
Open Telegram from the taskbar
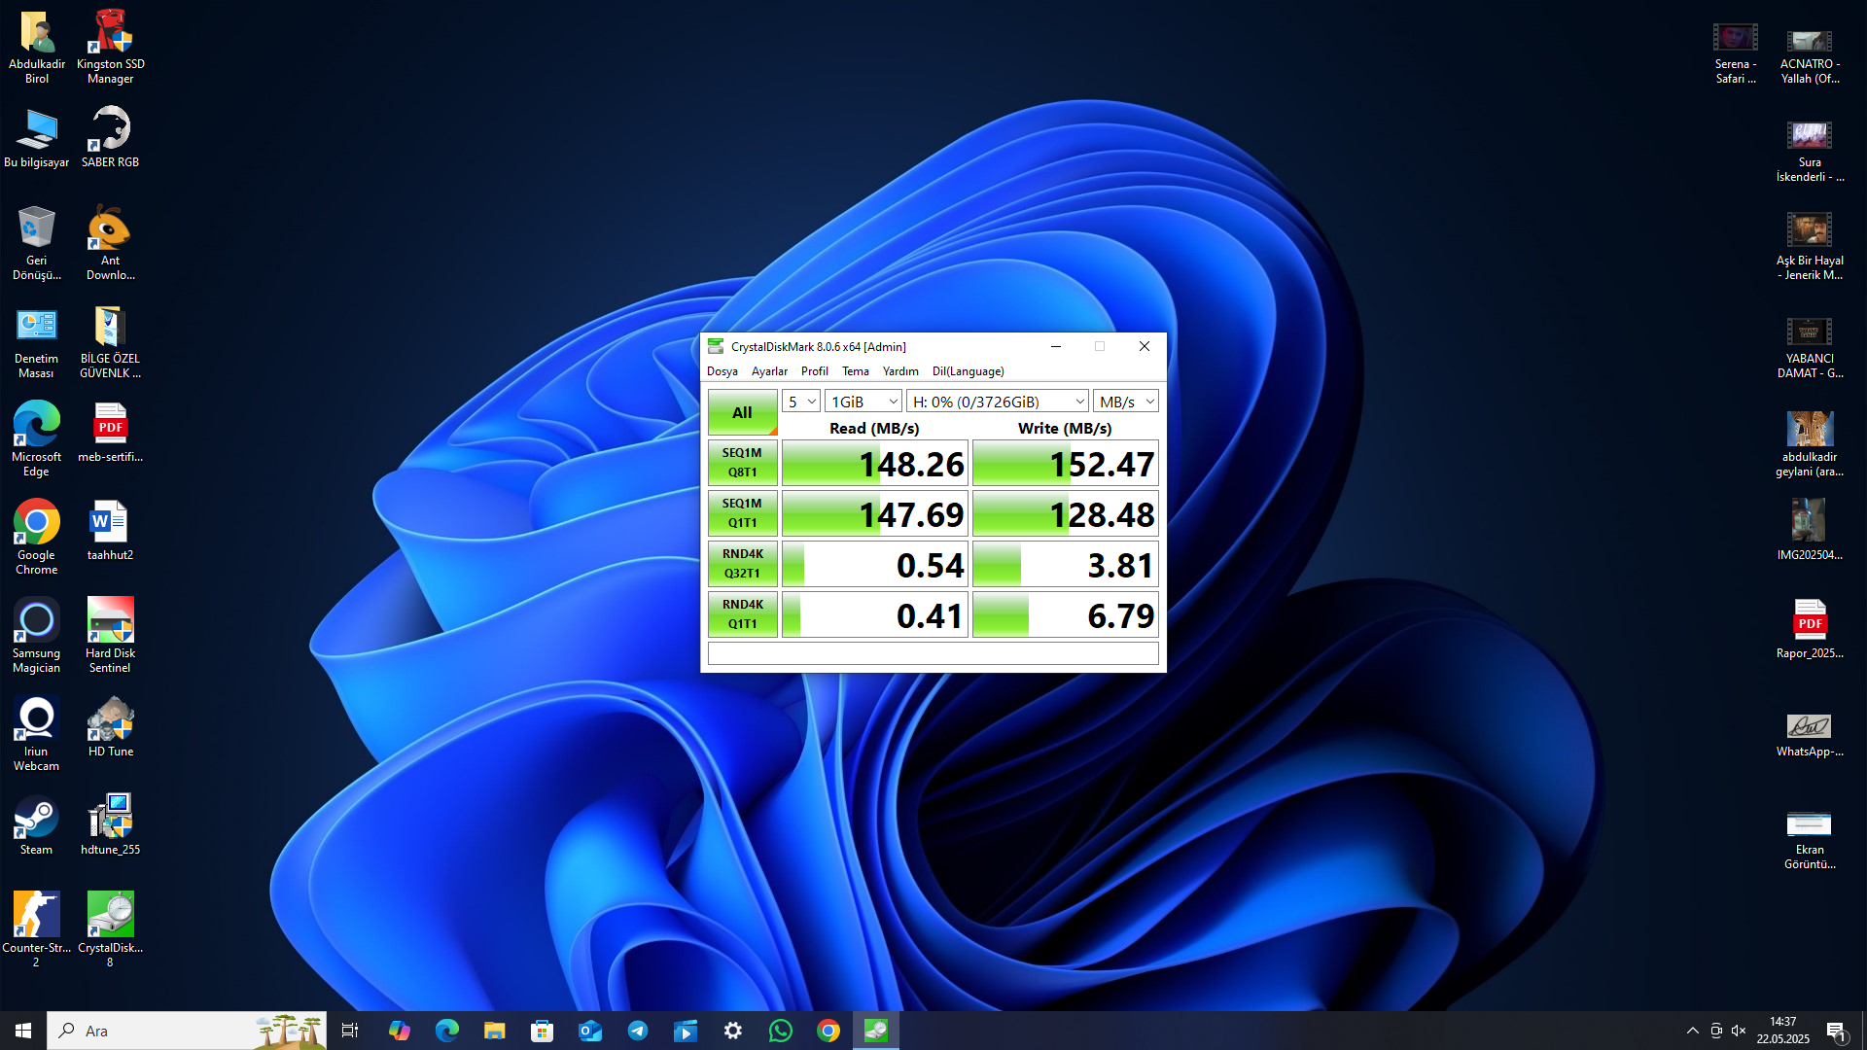tap(638, 1031)
